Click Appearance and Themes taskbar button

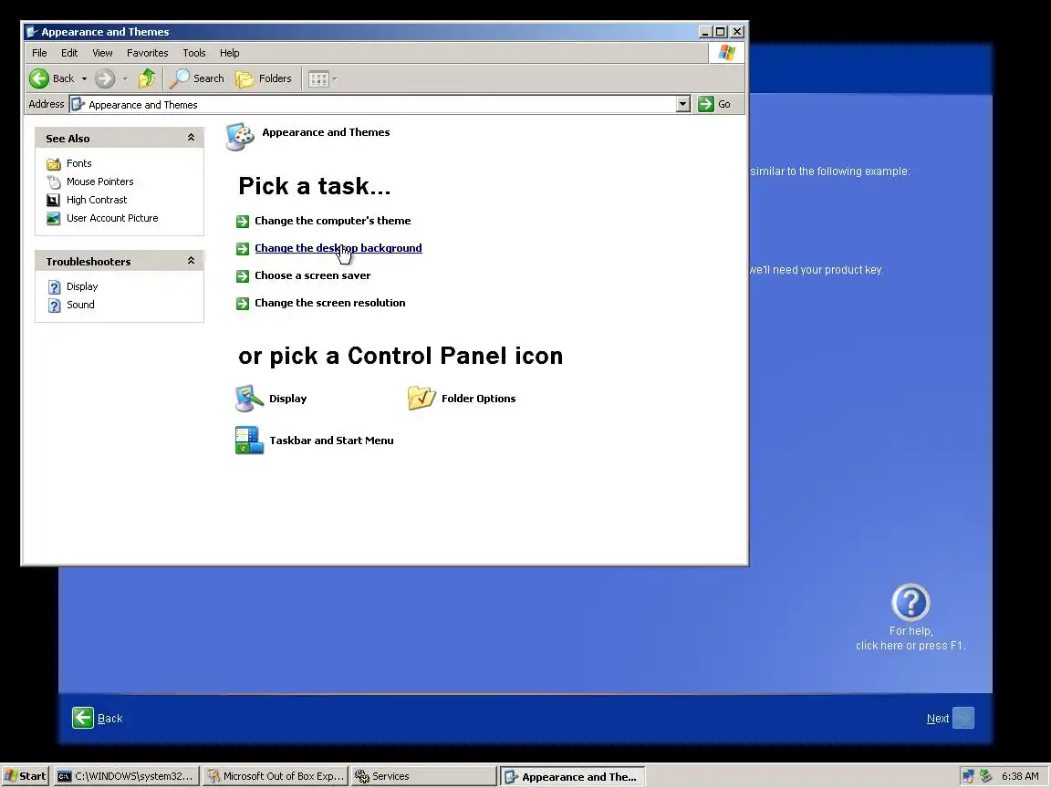pyautogui.click(x=573, y=776)
